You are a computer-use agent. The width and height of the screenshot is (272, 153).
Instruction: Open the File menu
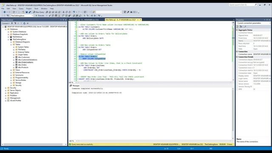[3, 8]
